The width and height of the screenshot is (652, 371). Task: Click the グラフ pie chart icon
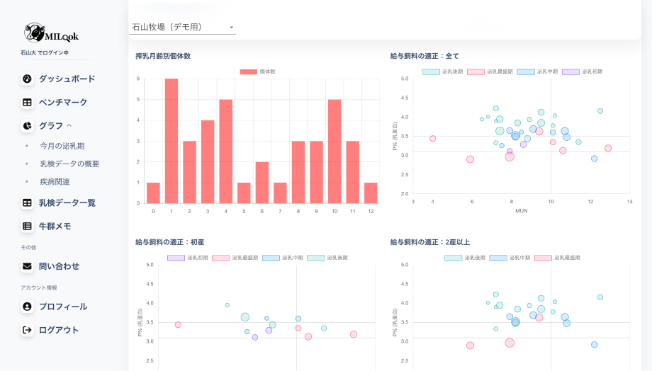27,126
